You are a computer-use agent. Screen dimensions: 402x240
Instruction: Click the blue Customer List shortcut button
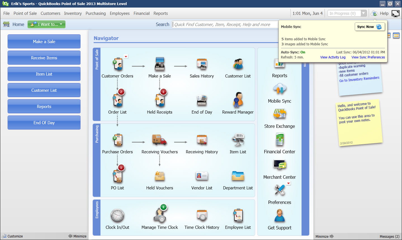click(x=44, y=90)
